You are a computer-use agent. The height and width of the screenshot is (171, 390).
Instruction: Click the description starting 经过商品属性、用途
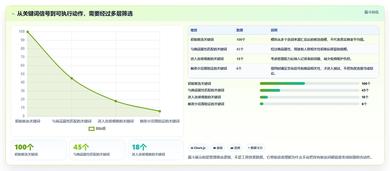point(310,49)
